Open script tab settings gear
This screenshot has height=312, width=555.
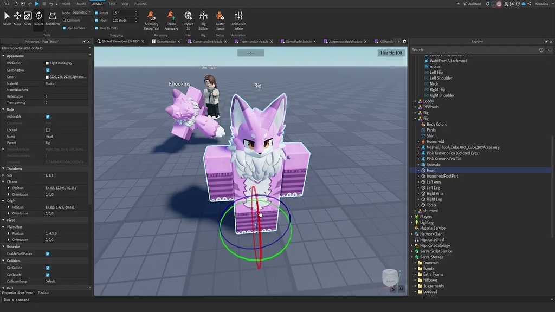[x=404, y=41]
